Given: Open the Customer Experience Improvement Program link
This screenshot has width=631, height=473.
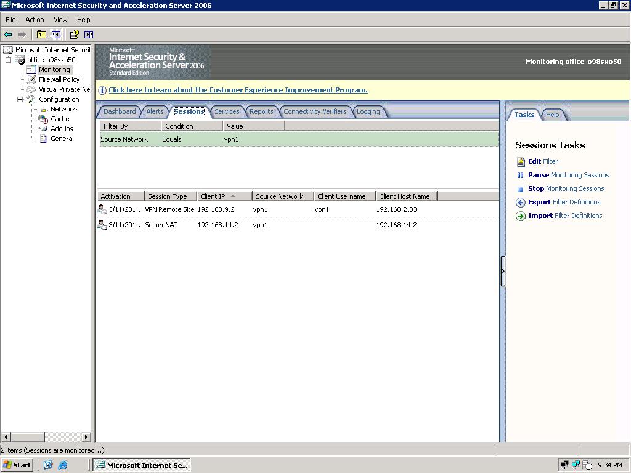Looking at the screenshot, I should click(238, 90).
